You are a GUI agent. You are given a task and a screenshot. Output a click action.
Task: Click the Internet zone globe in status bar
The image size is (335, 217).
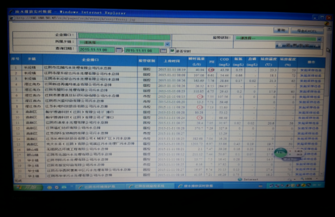point(240,179)
